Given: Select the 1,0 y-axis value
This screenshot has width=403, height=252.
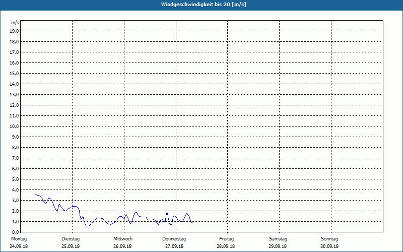Looking at the screenshot, I should 16,221.
